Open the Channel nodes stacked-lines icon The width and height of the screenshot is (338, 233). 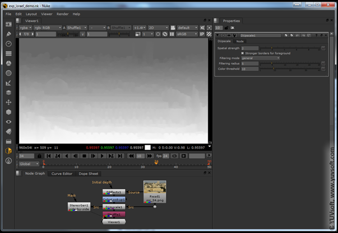pyautogui.click(x=8, y=54)
